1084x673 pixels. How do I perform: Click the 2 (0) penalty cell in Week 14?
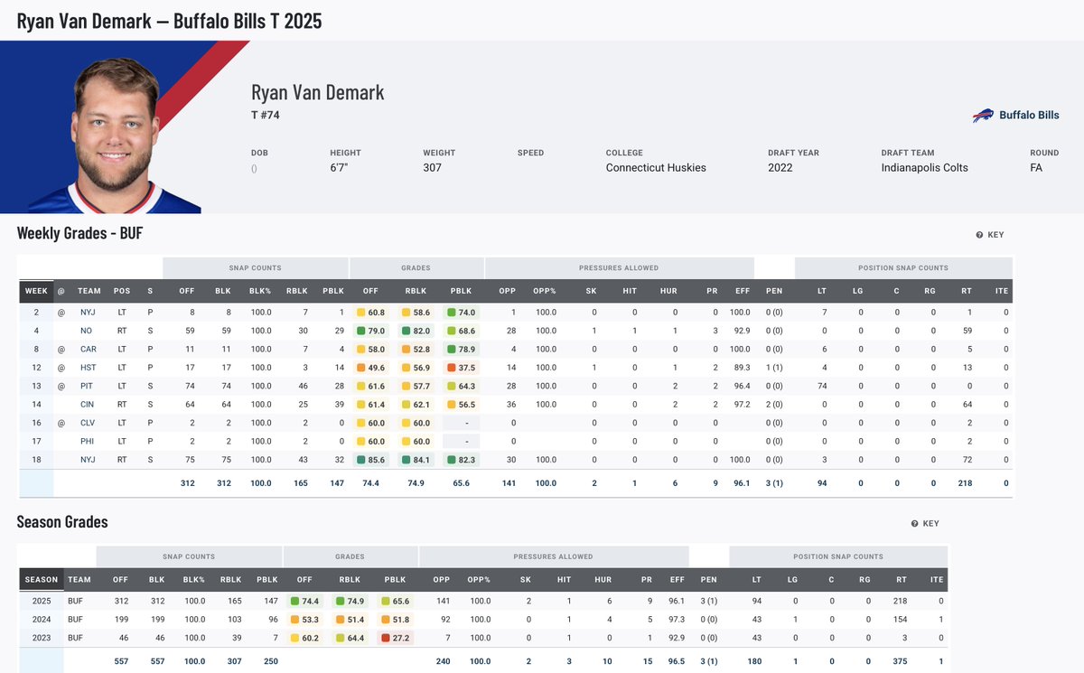774,405
